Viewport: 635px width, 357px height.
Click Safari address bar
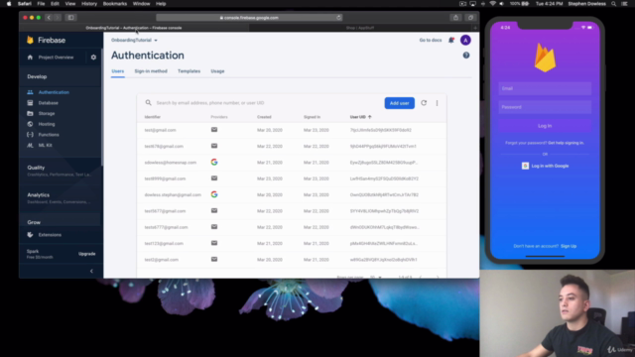249,18
